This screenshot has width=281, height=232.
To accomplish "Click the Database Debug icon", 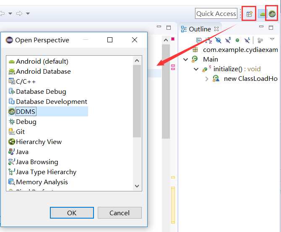I will (x=12, y=91).
